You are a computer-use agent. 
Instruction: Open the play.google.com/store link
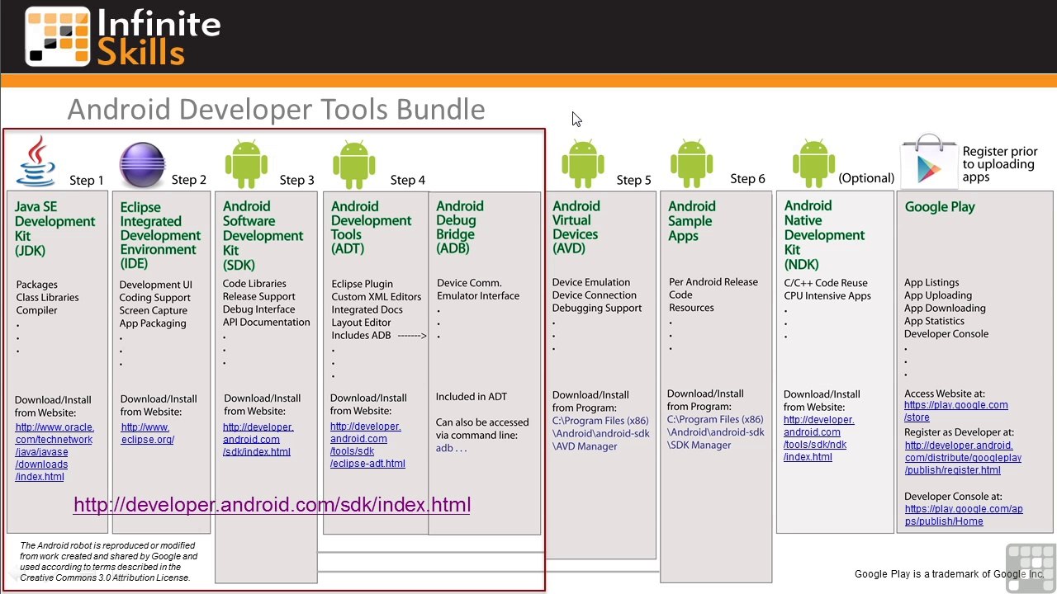(956, 411)
